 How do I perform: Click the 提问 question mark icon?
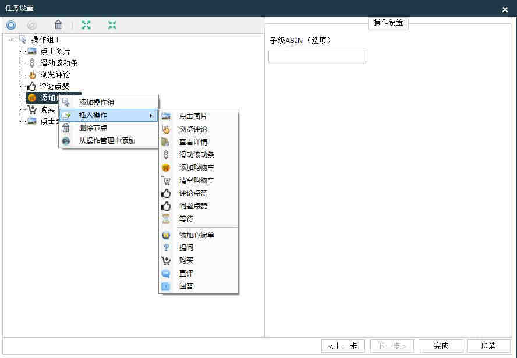click(x=166, y=248)
